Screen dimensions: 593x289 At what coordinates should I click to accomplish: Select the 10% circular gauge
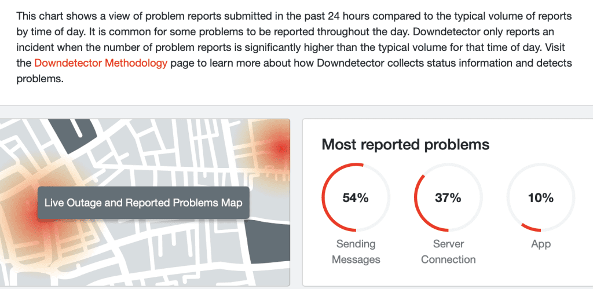(x=540, y=197)
